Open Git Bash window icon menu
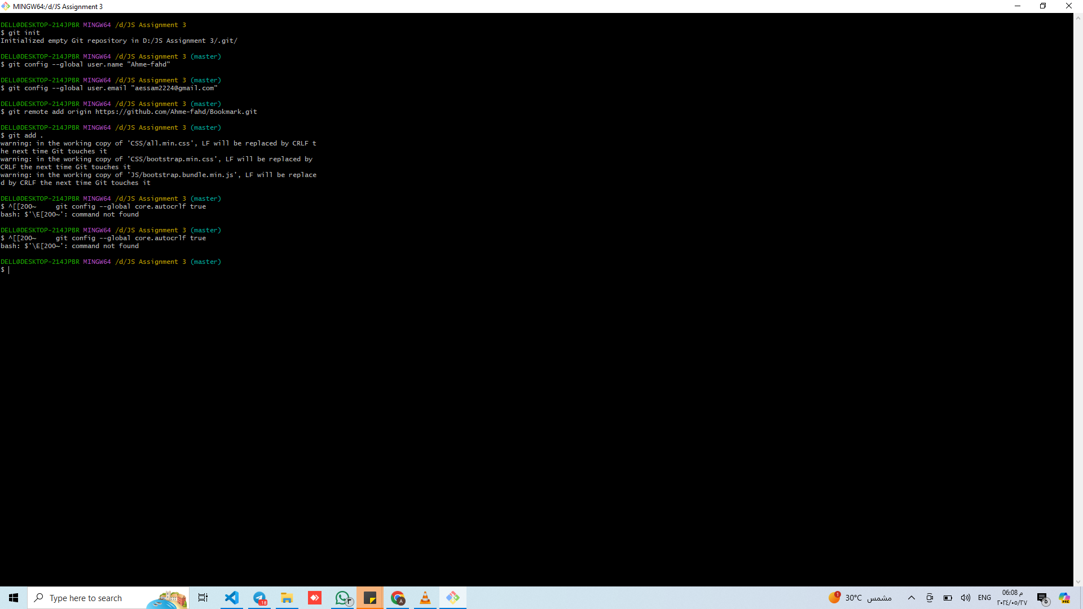 6,6
